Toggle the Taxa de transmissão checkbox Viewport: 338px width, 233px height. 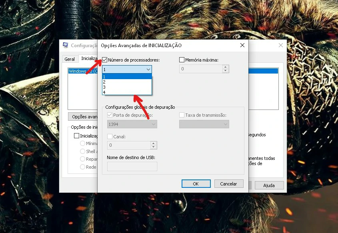click(x=182, y=115)
